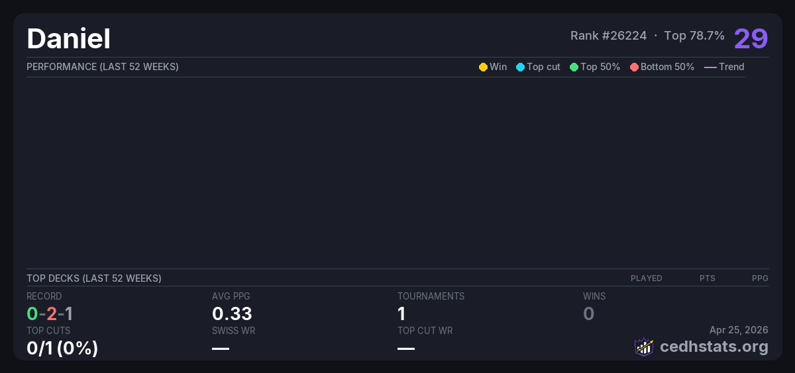Click the cyan Top cut legend dot

coord(520,67)
